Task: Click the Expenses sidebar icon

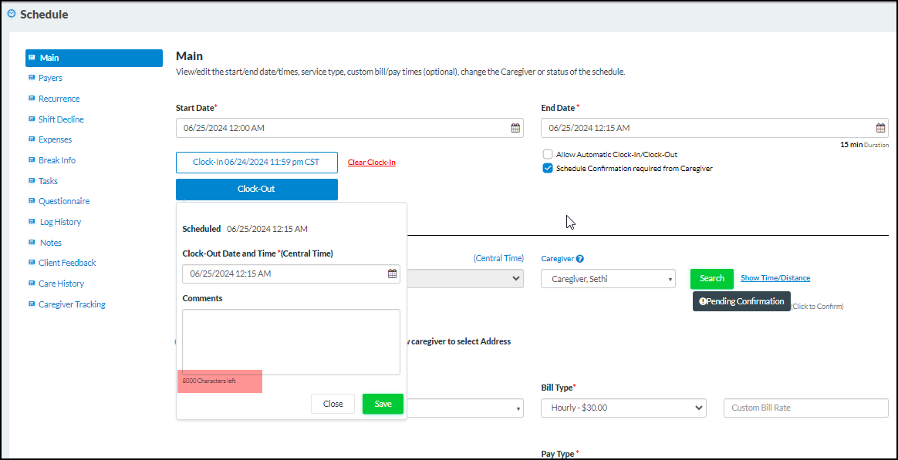Action: coord(32,139)
